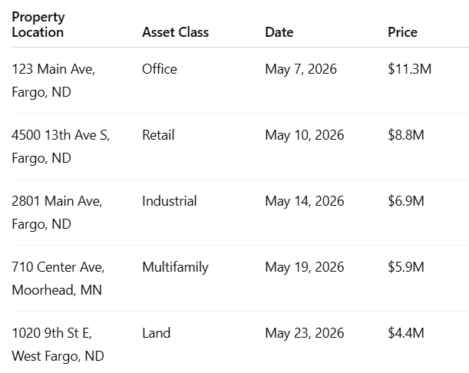Select the 2801 Main Ave address
This screenshot has width=469, height=373.
[57, 213]
